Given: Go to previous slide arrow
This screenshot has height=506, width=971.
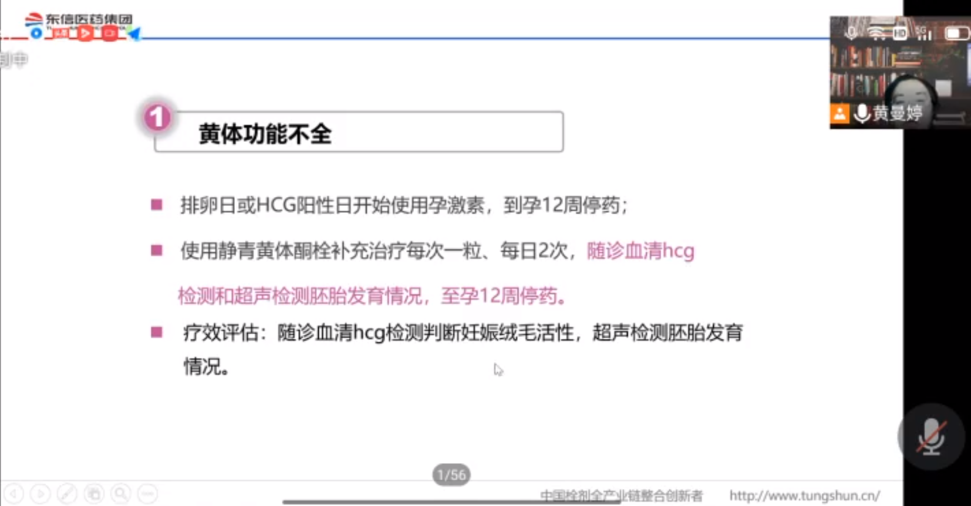Looking at the screenshot, I should coord(14,494).
